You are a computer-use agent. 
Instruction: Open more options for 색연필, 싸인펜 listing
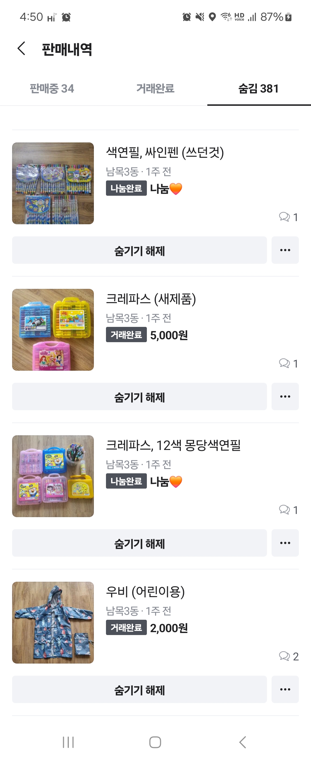point(285,250)
